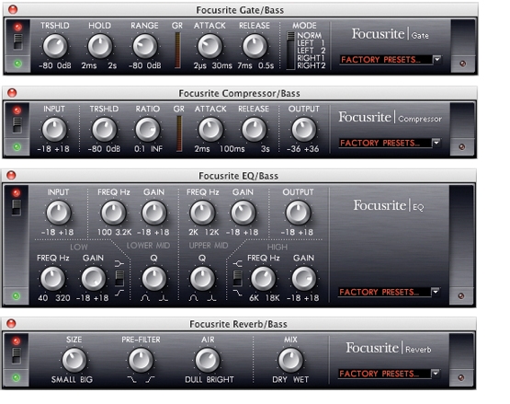Click the EQ HIGH band GAIN knob

point(304,279)
